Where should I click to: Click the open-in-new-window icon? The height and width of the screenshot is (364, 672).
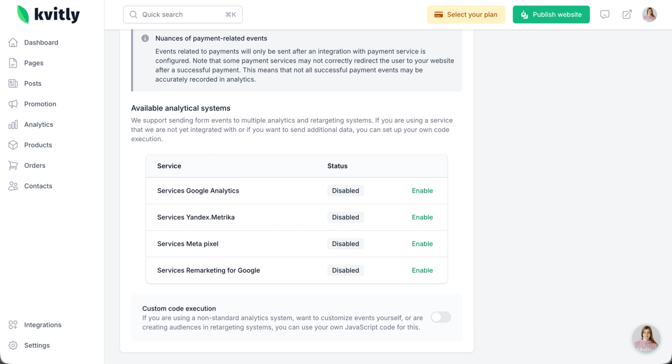tap(627, 15)
